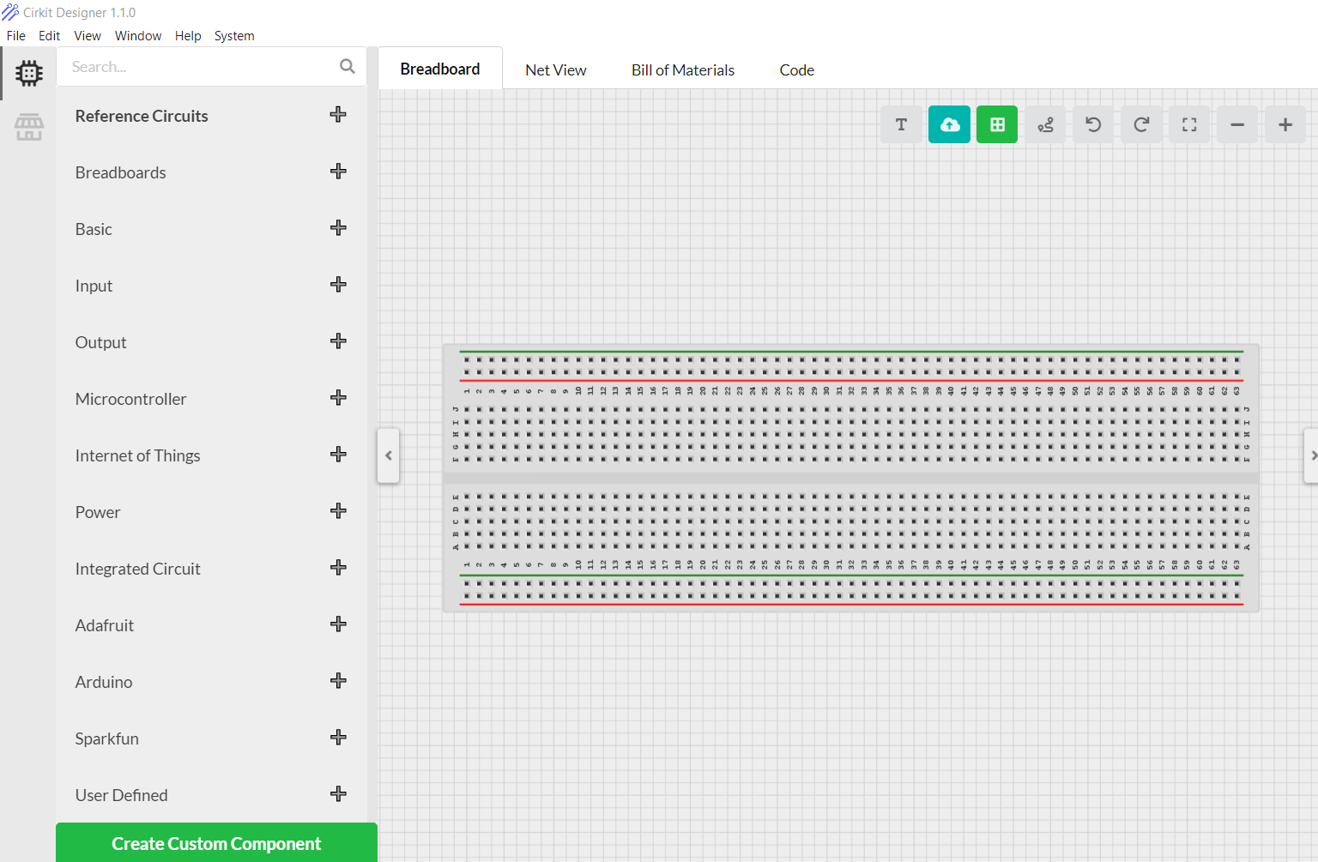
Task: Expand the right panel arrow
Action: click(1312, 455)
